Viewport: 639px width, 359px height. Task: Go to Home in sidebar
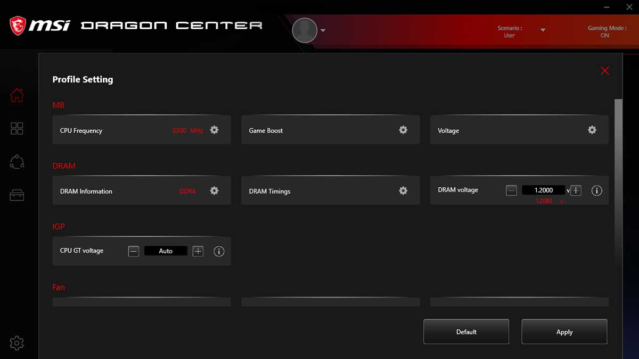click(17, 96)
